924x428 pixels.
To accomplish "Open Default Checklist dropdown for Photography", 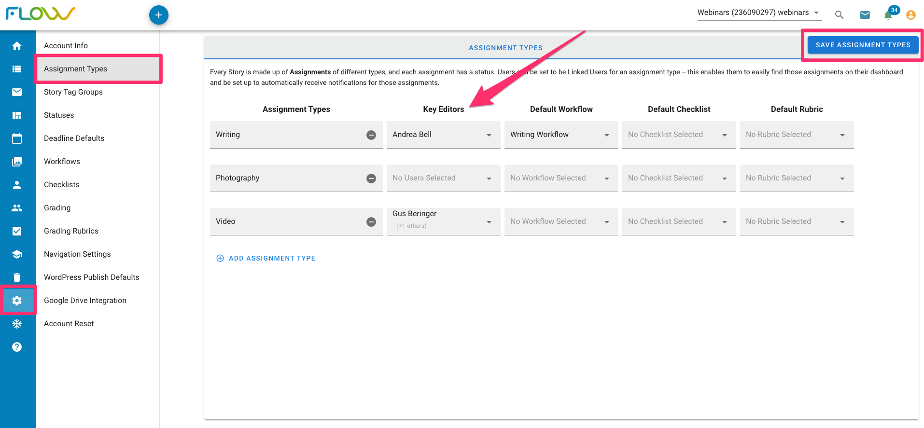I will coord(679,178).
